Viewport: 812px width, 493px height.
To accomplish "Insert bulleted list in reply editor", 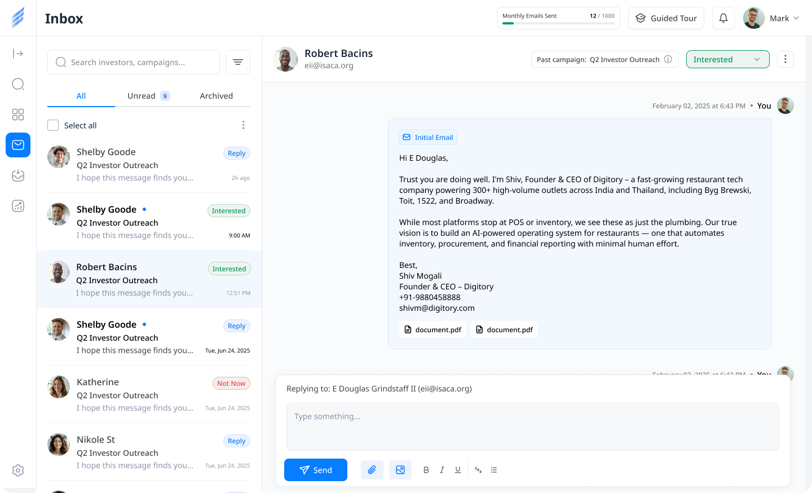I will click(x=494, y=470).
